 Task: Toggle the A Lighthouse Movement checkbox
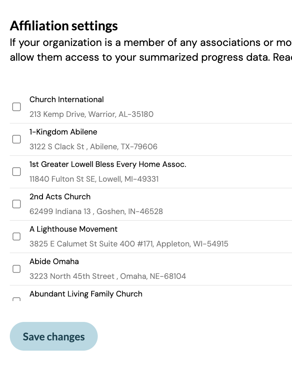pos(16,237)
